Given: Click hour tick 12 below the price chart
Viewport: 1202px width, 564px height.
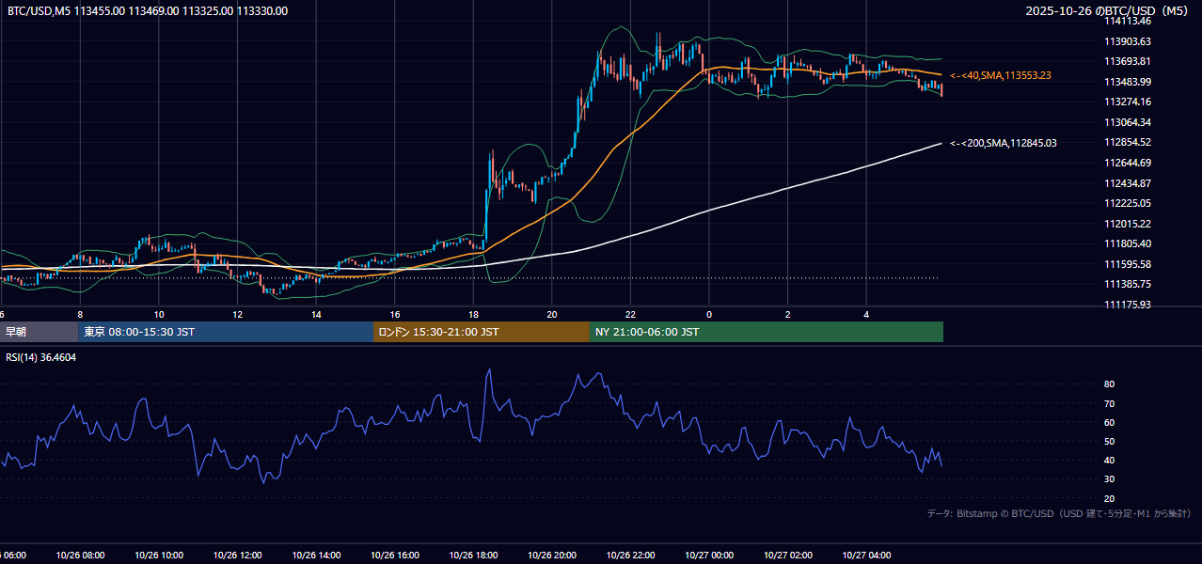Looking at the screenshot, I should coord(237,314).
